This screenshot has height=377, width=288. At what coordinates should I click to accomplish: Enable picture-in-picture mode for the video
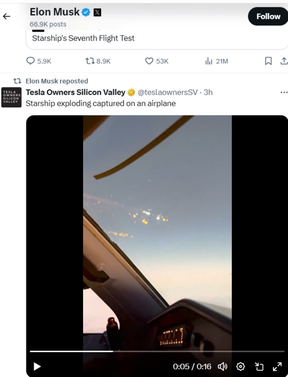tap(259, 366)
